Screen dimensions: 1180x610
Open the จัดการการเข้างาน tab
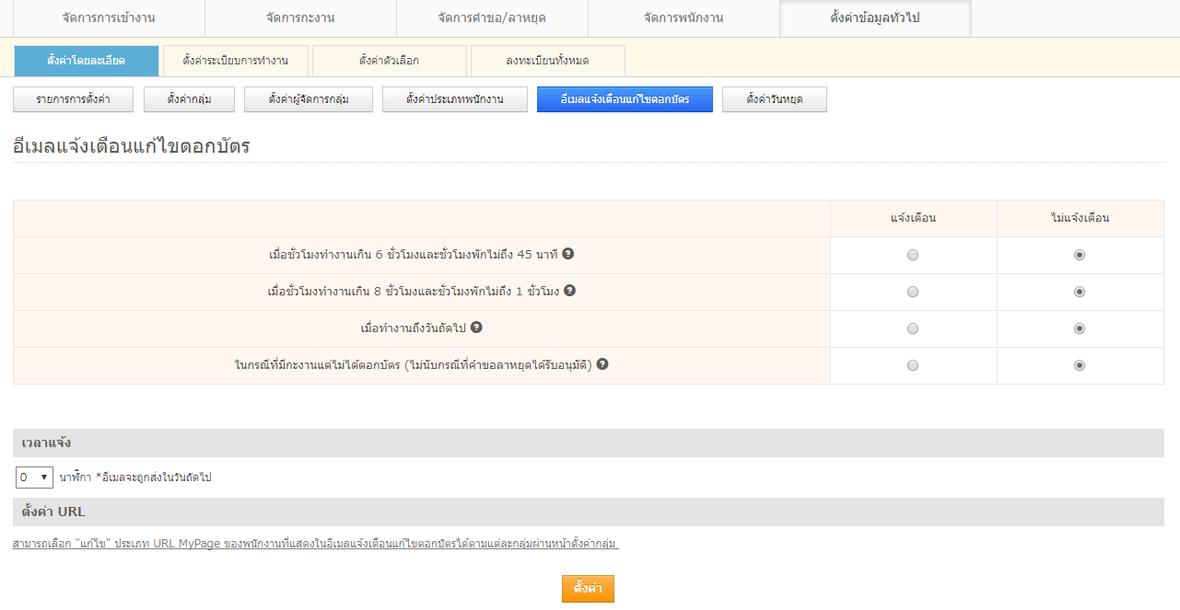tap(109, 18)
